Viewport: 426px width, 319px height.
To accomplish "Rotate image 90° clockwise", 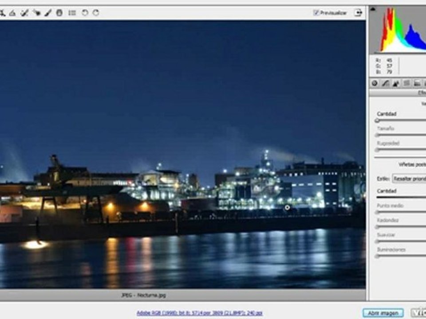I will click(x=96, y=13).
